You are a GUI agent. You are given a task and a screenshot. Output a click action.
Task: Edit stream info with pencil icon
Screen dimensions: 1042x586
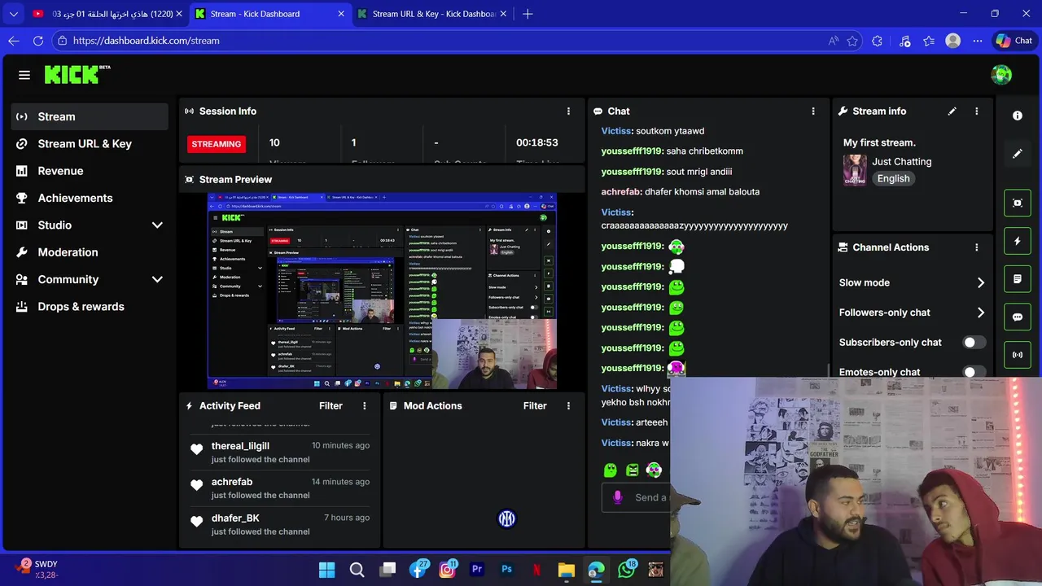[952, 111]
